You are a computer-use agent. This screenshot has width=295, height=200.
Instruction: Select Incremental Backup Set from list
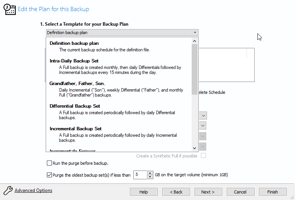pos(119,134)
